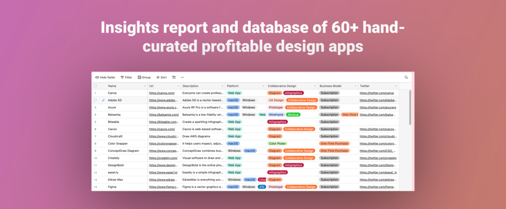Open the twitter.com/creately link
506x209 pixels.
378,158
